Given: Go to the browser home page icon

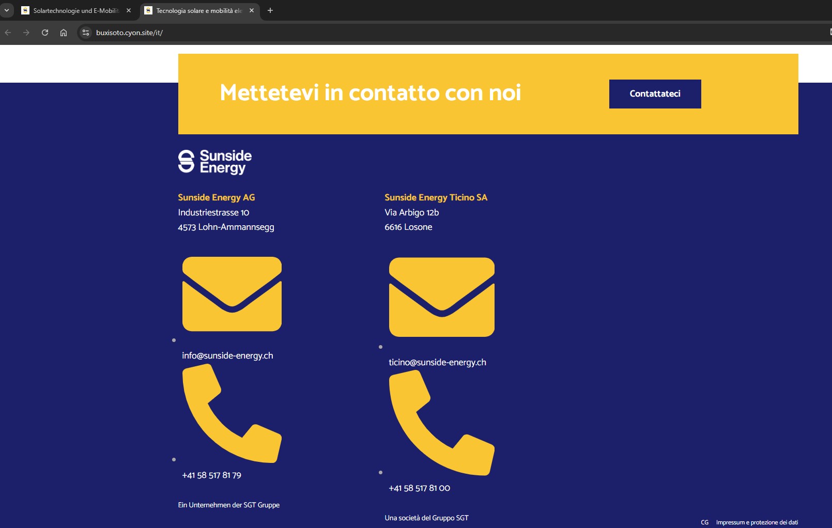Looking at the screenshot, I should 64,33.
